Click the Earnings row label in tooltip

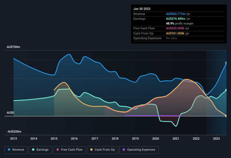pyautogui.click(x=139, y=19)
